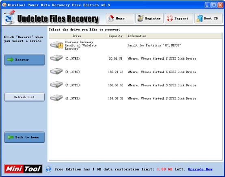Click the MiniTool logo at bottom left
Image resolution: width=225 pixels, height=177 pixels.
(23, 169)
